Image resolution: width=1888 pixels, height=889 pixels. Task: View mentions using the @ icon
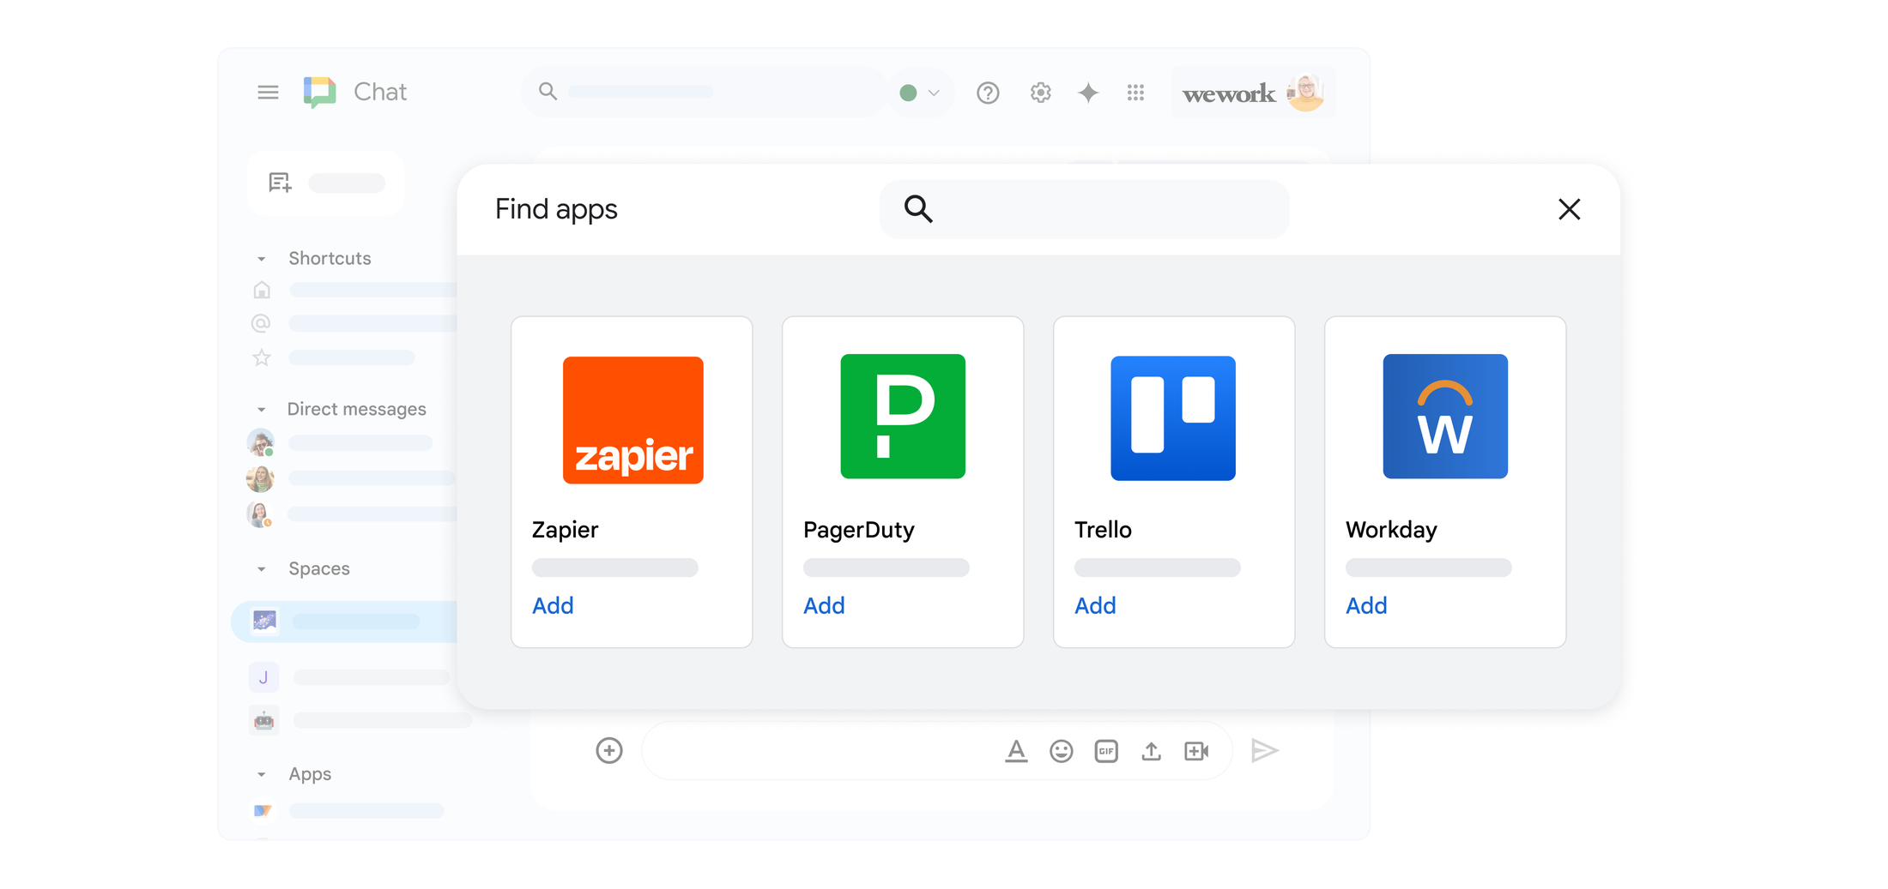tap(261, 323)
